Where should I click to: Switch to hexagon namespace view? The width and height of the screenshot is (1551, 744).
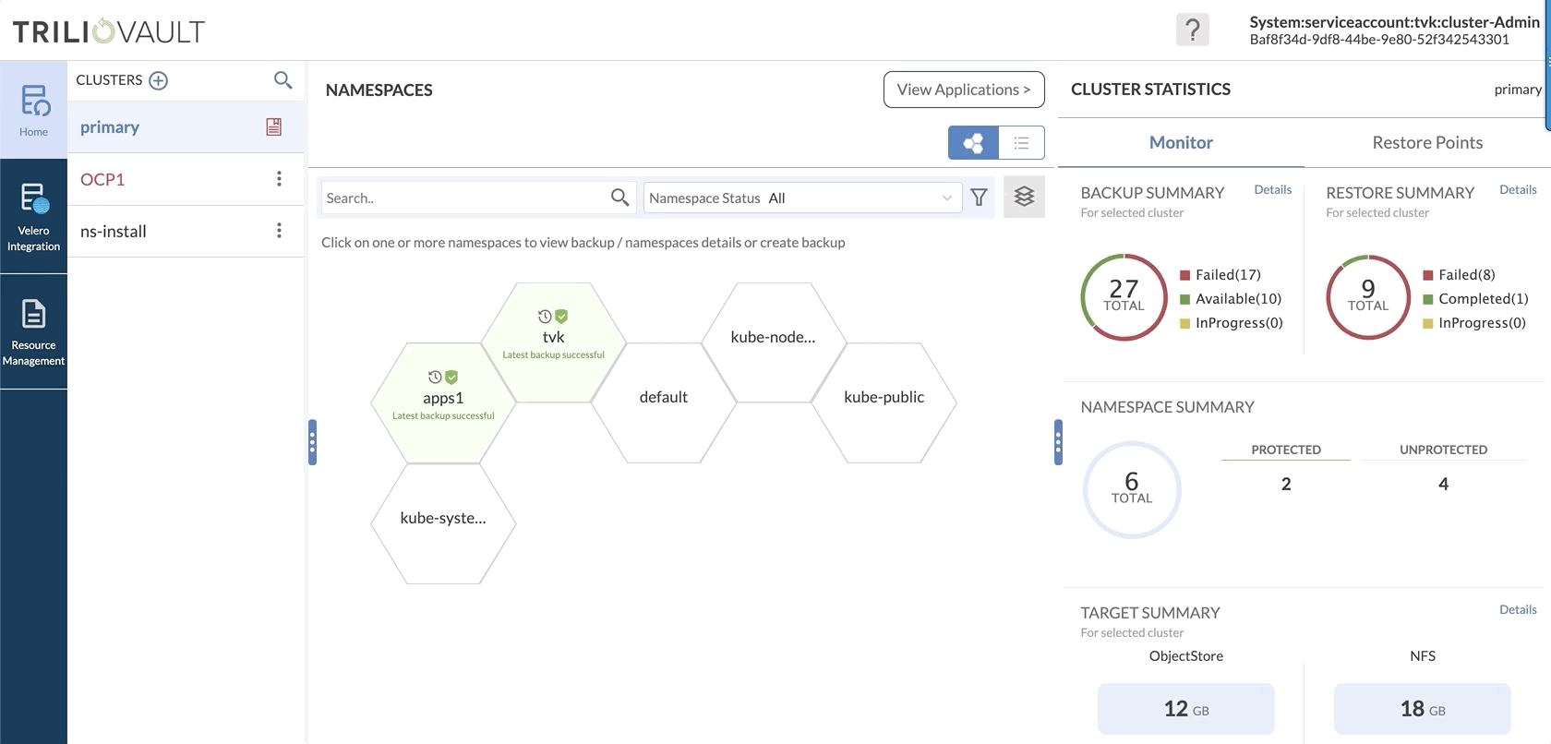click(x=973, y=143)
